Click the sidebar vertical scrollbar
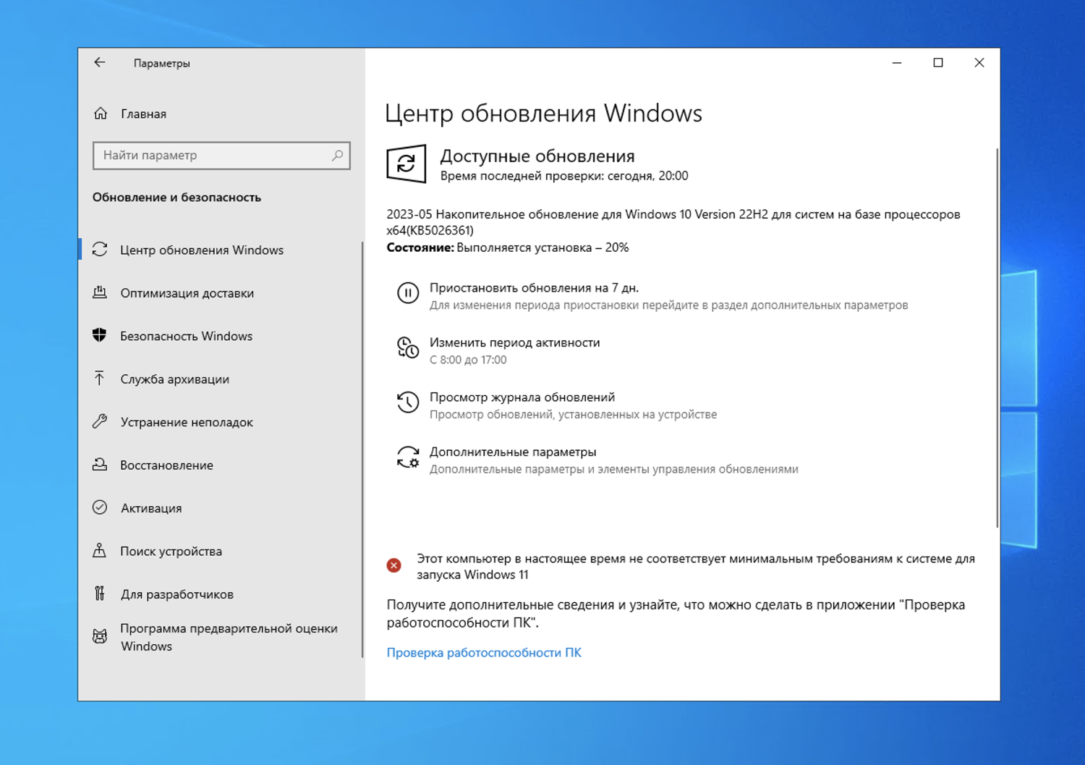 click(x=362, y=449)
